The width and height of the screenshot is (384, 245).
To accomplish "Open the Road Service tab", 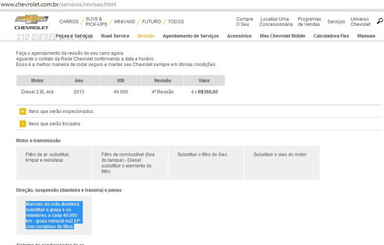I will [x=115, y=36].
